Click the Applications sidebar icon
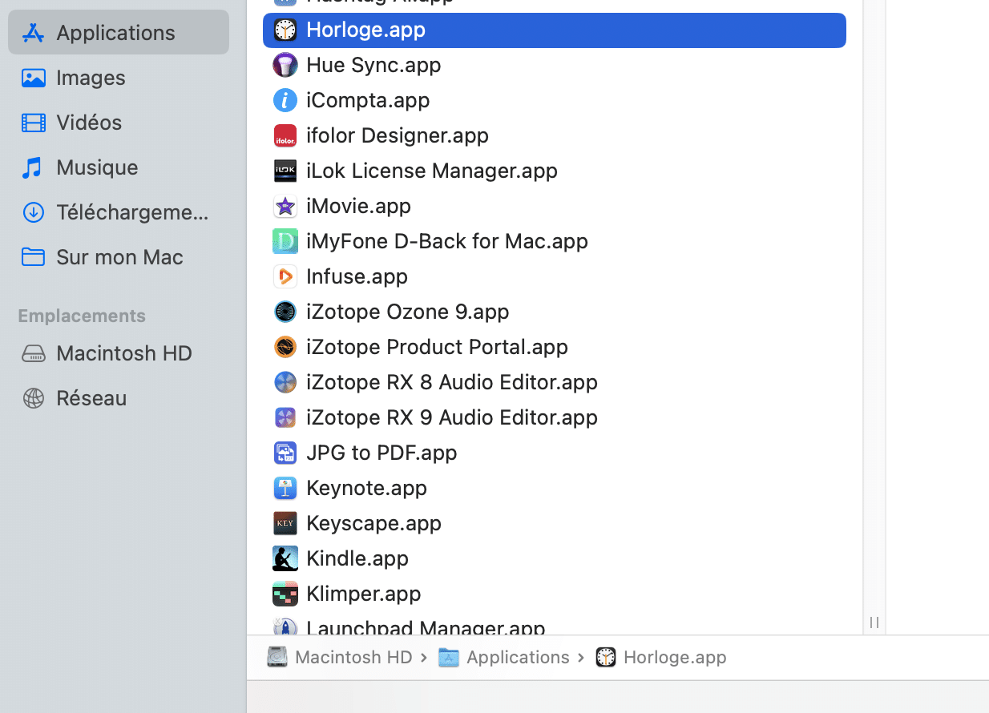The height and width of the screenshot is (713, 989). pyautogui.click(x=33, y=33)
